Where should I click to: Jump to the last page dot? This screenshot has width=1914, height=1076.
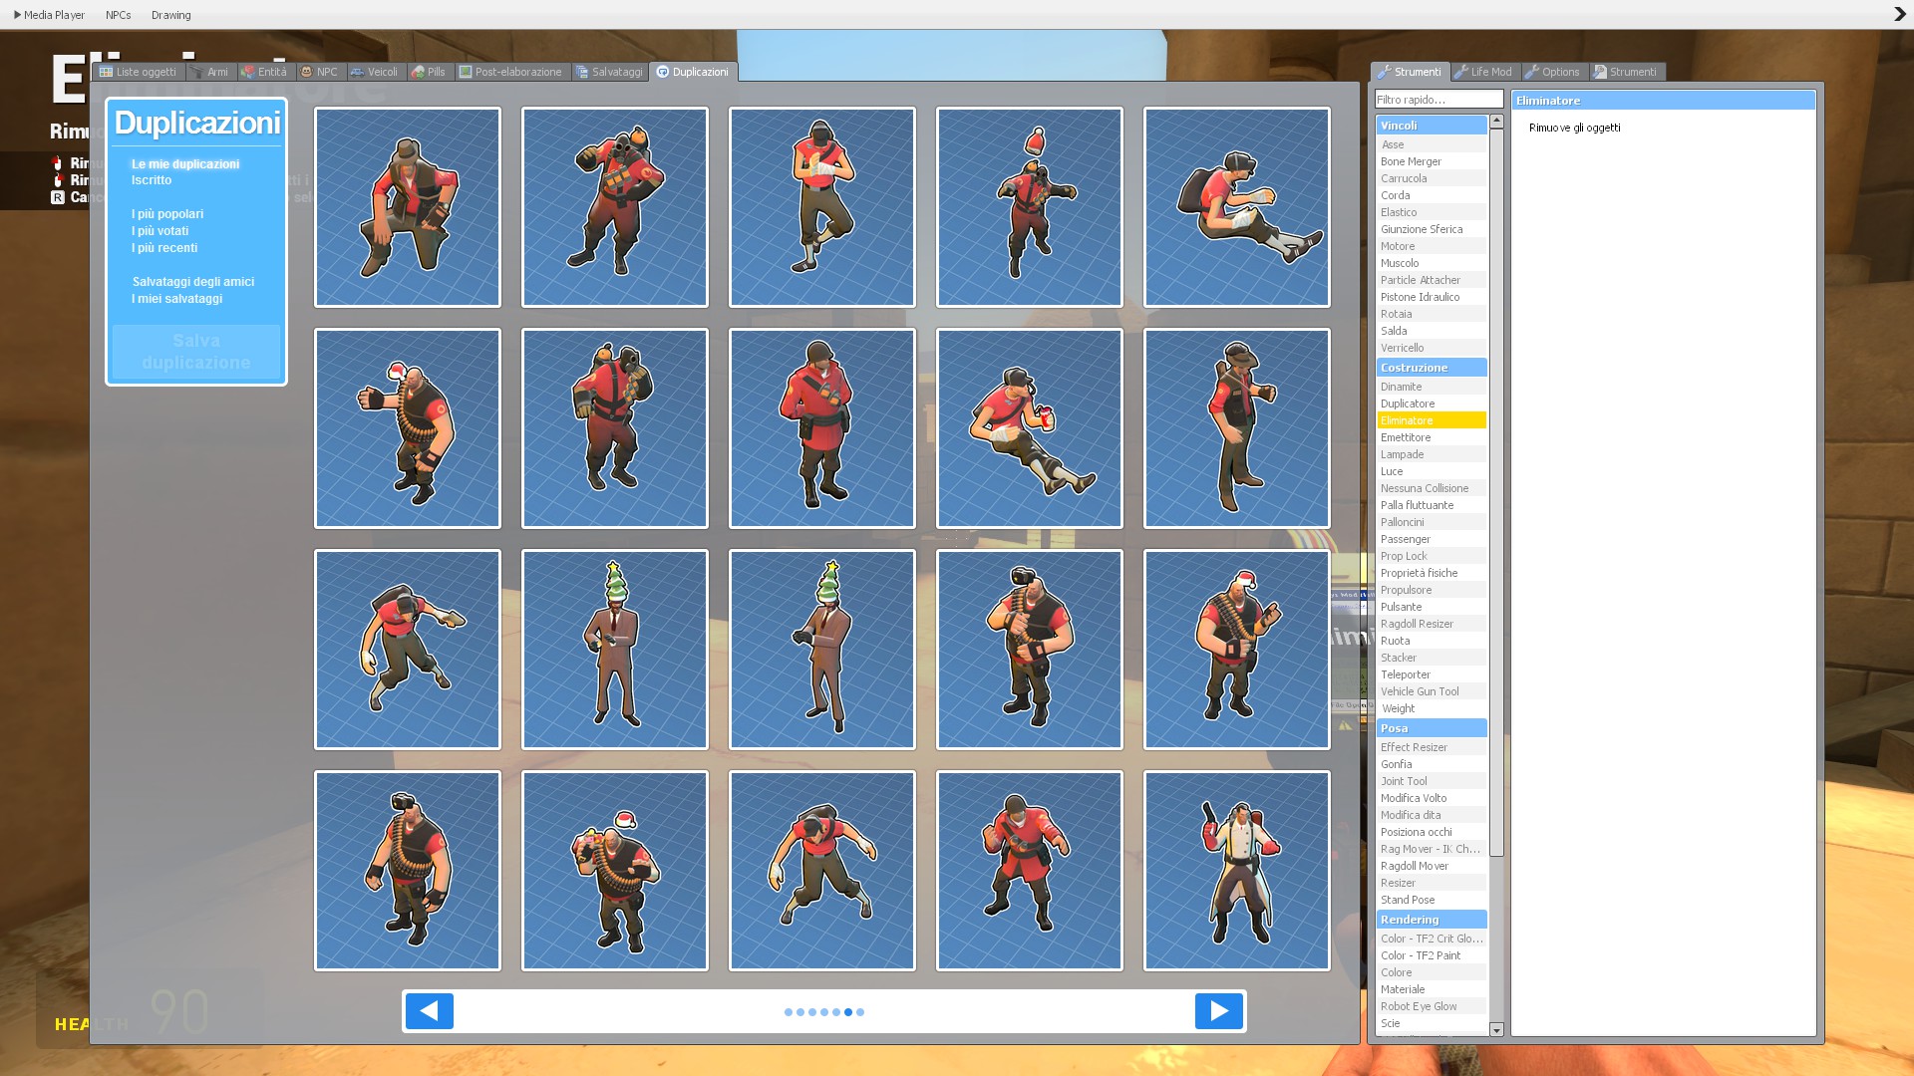860,1012
